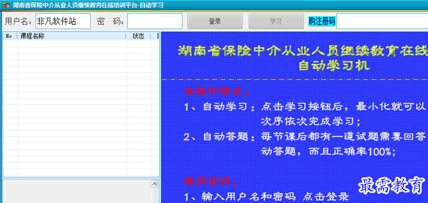Click the 自动学习机 title text
The height and width of the screenshot is (203, 428).
tap(334, 65)
